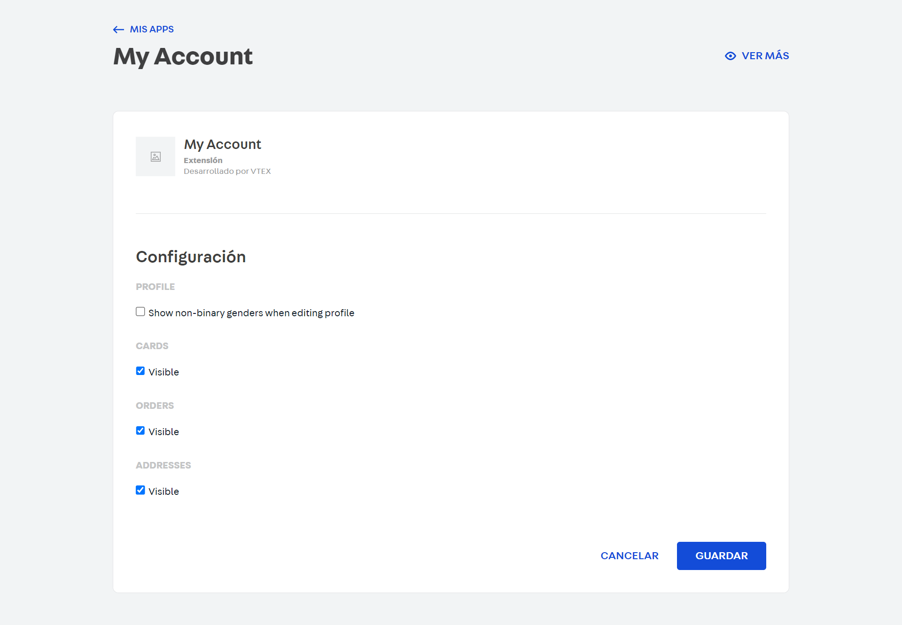The width and height of the screenshot is (902, 625).
Task: Disable Visible for the ORDERS section
Action: pyautogui.click(x=140, y=430)
